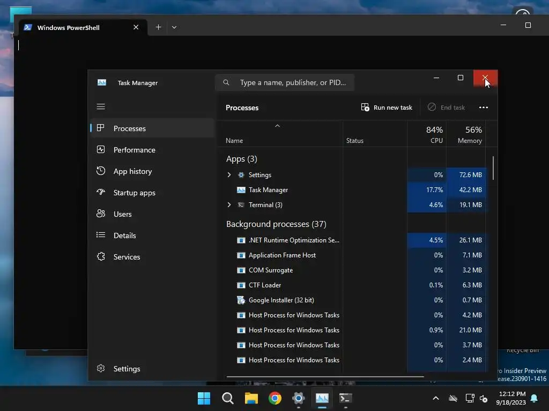Screen dimensions: 549x411
Task: Open the clock showing 12:12 PM
Action: (x=511, y=398)
